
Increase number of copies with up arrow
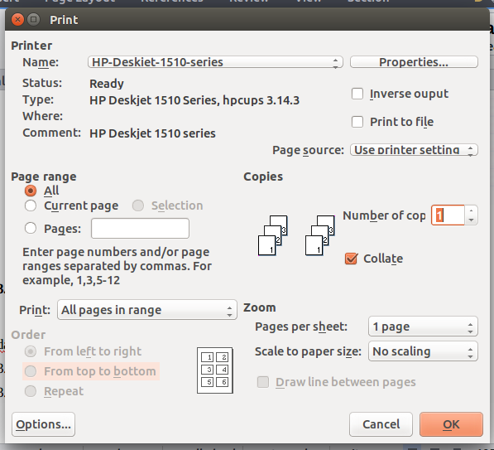471,210
